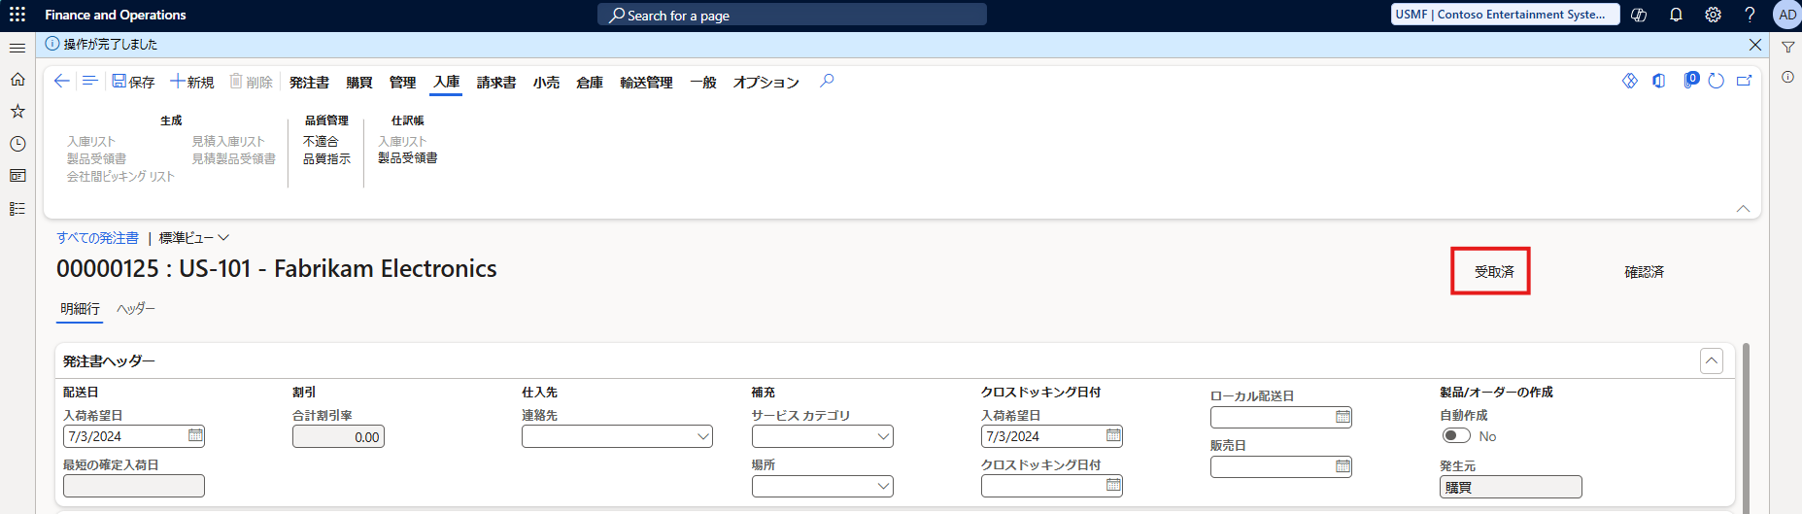Viewport: 1802px width, 514px height.
Task: Click the Search for a page box
Action: click(x=792, y=15)
